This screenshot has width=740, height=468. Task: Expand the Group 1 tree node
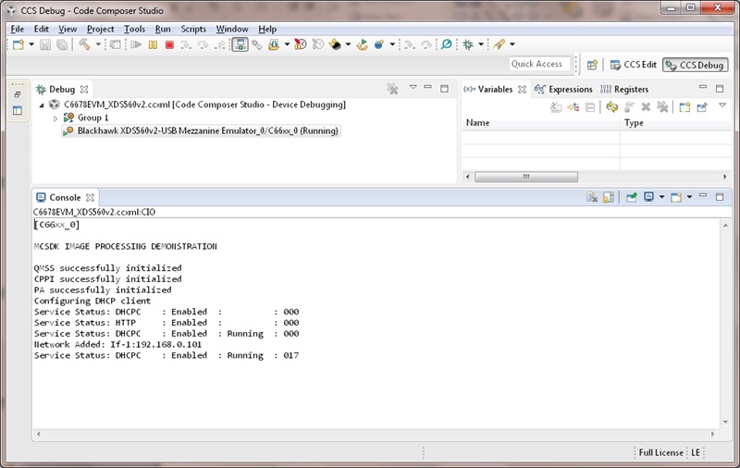(55, 118)
